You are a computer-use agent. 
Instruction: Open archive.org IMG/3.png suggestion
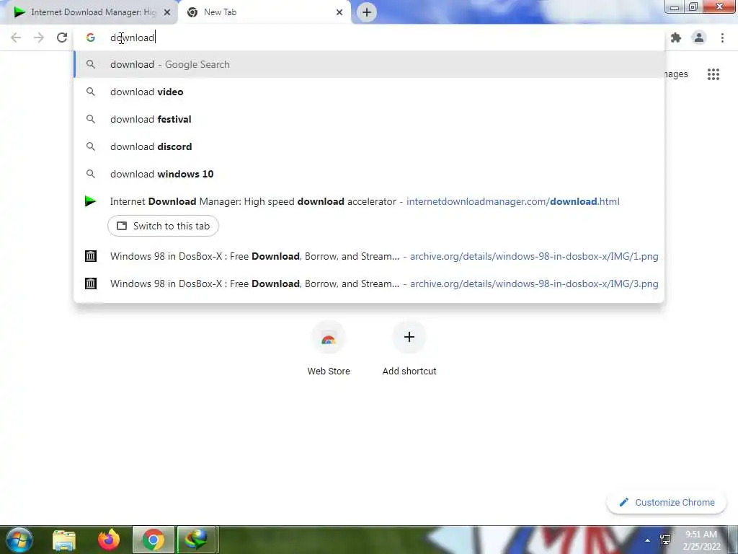(x=370, y=283)
